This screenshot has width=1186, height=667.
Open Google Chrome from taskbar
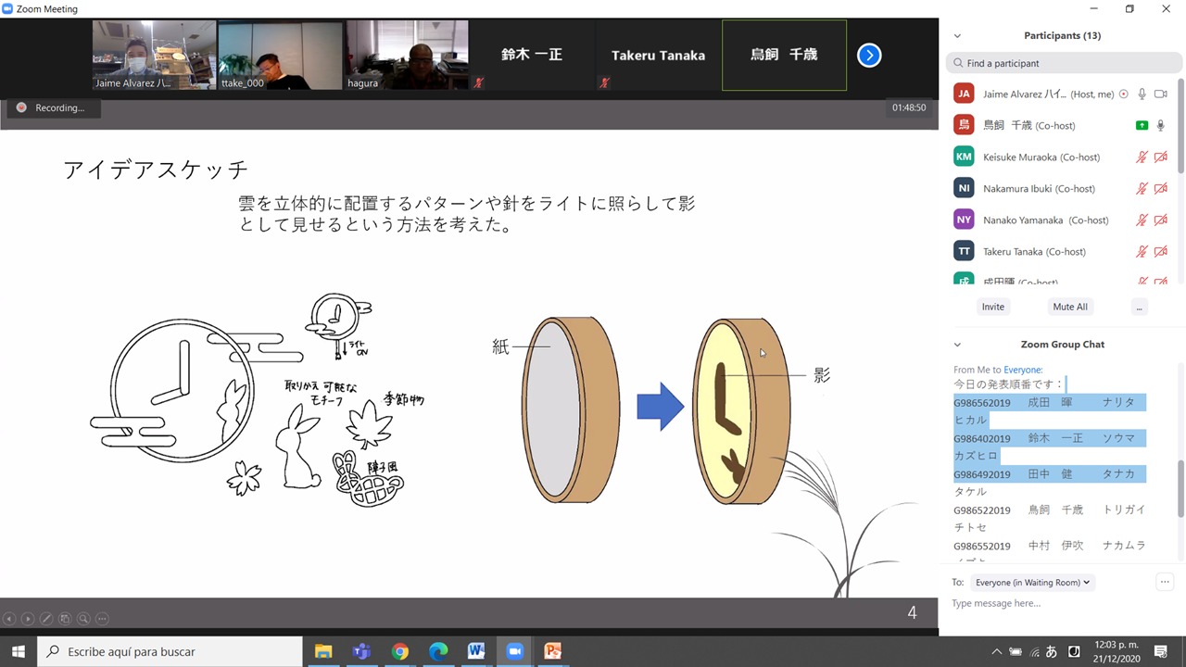399,651
